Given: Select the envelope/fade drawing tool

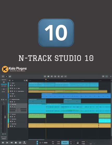Looking at the screenshot, I should (10, 76).
